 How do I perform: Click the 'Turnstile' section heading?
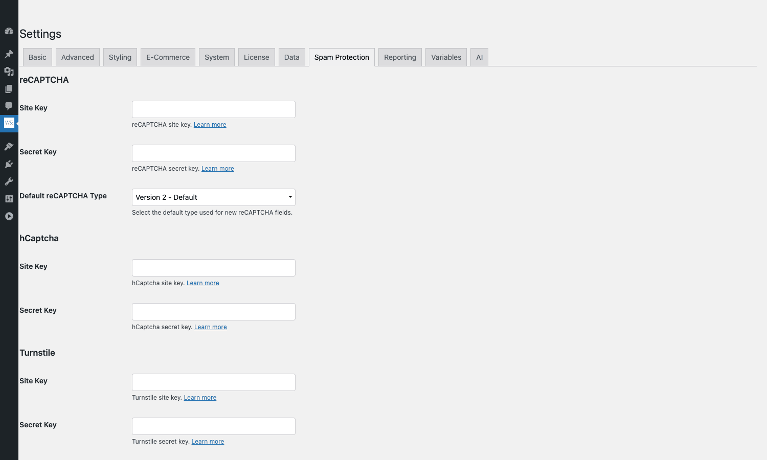point(37,353)
